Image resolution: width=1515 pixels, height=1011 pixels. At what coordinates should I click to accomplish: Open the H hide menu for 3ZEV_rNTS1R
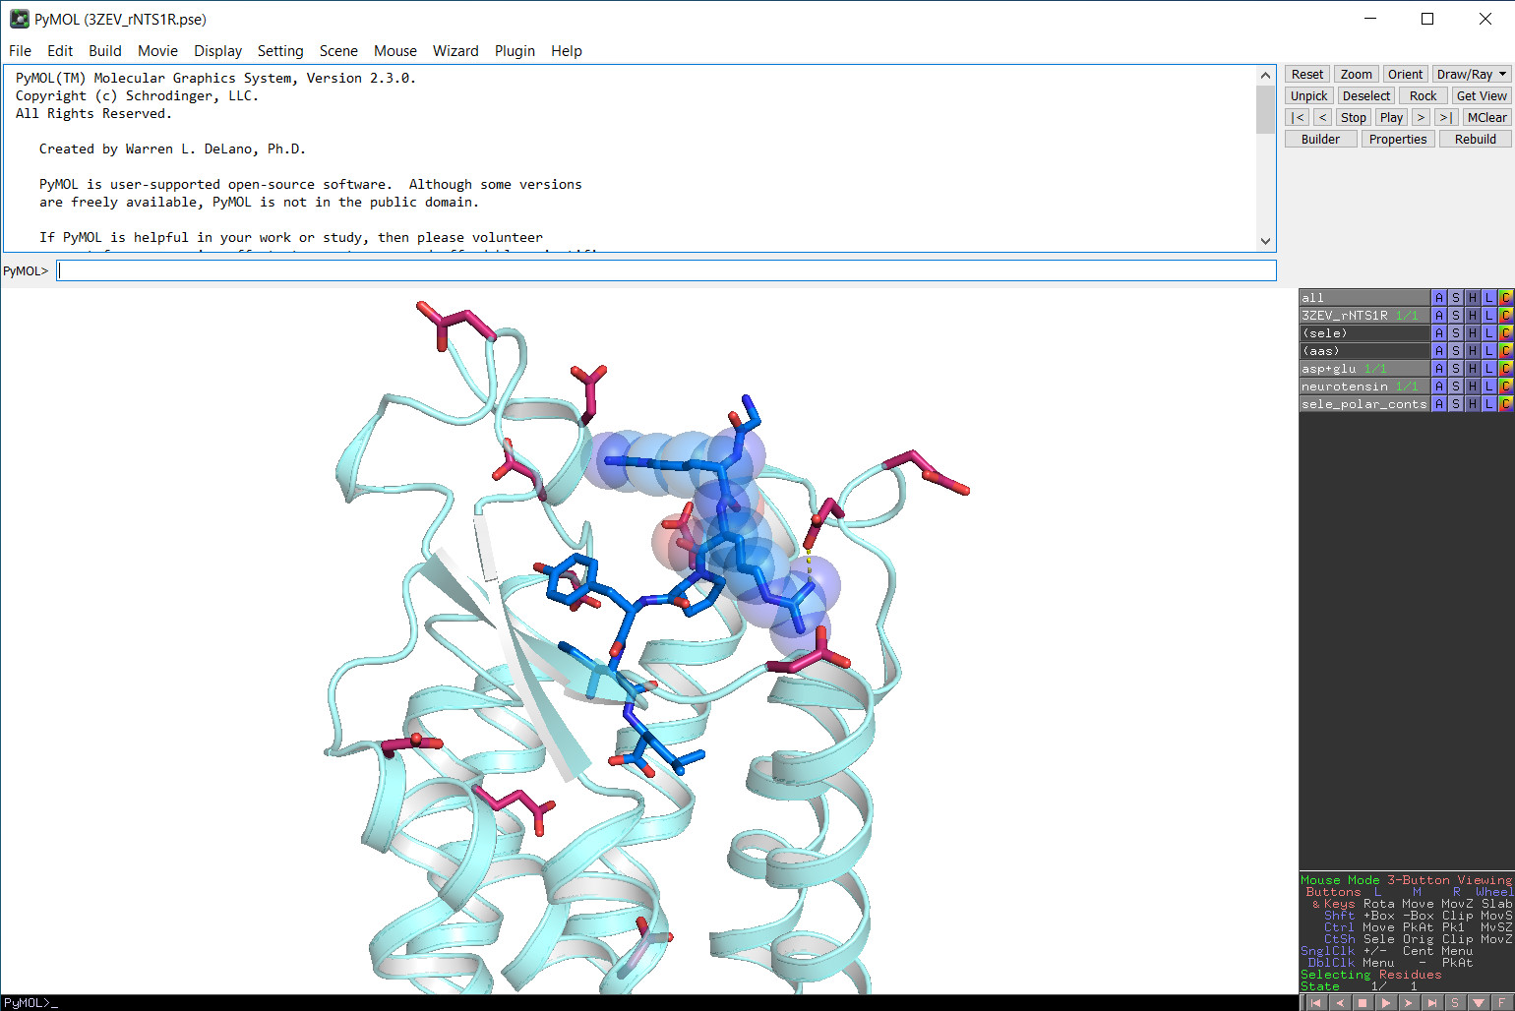(1473, 316)
